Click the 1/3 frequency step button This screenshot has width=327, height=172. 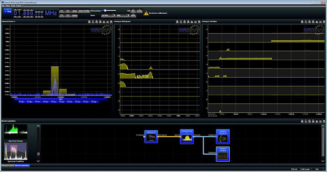click(x=62, y=11)
